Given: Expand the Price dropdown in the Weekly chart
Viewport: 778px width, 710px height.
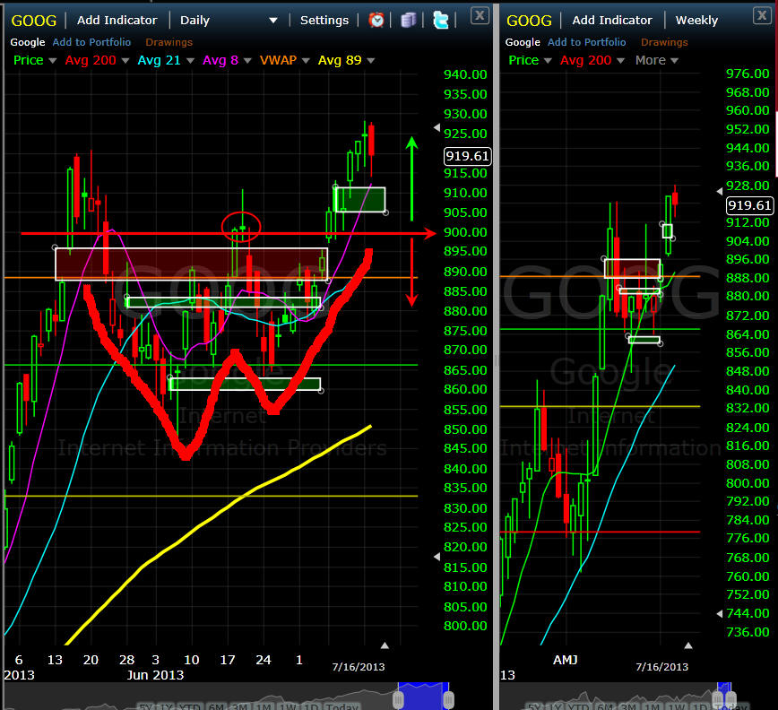Looking at the screenshot, I should [x=548, y=61].
